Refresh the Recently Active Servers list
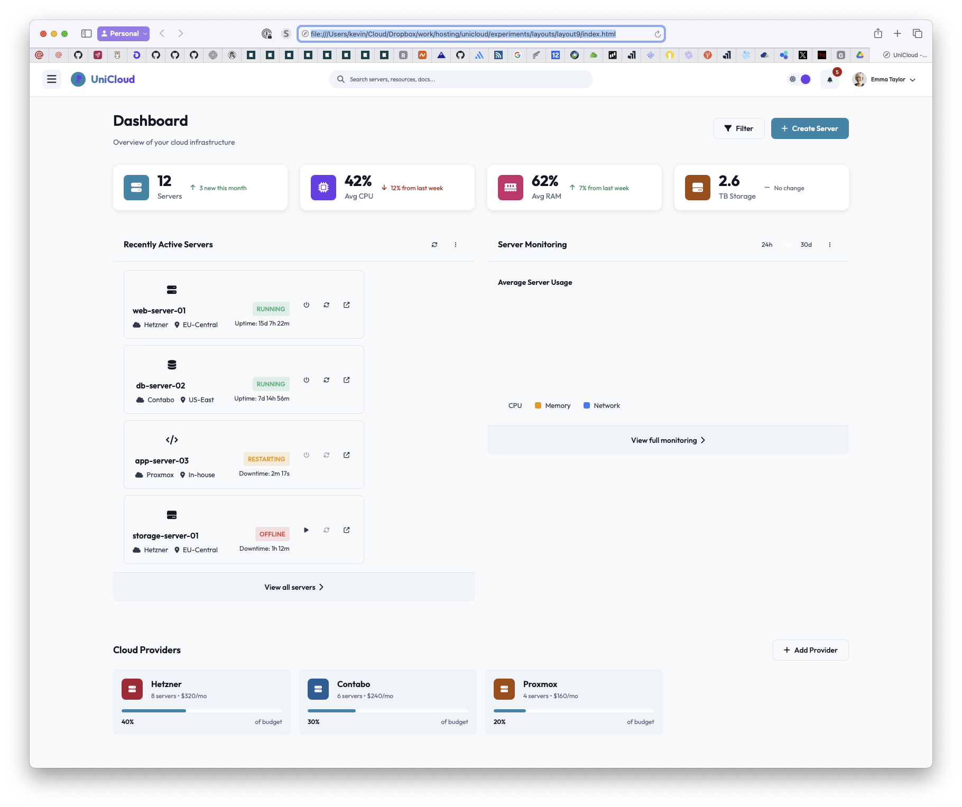Screen dimensions: 962x807 pos(434,245)
